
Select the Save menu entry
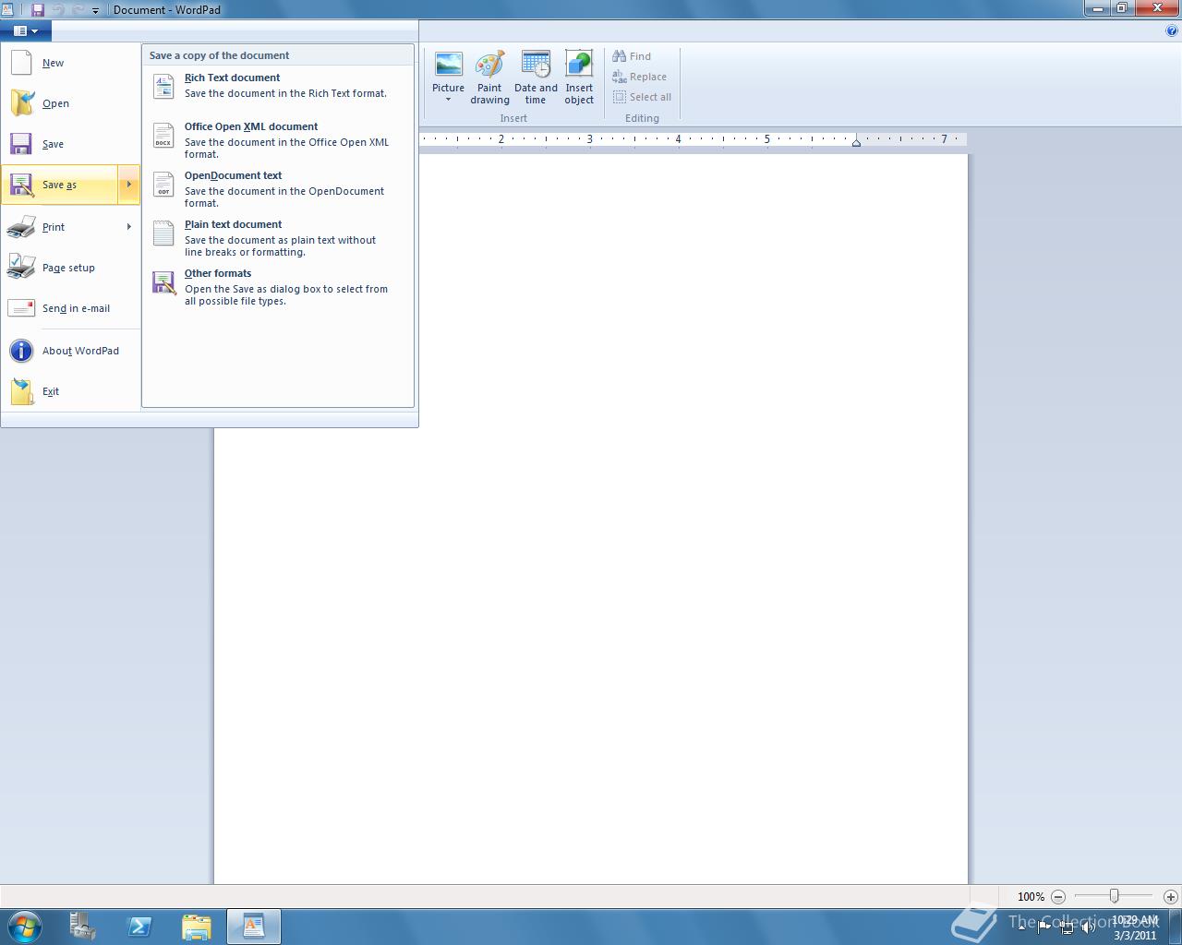(70, 144)
